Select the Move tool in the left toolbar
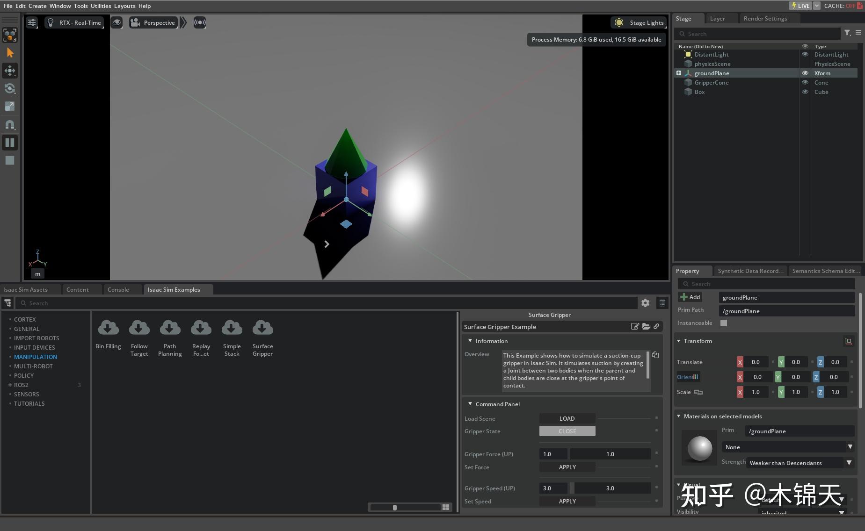The image size is (865, 531). pos(10,71)
